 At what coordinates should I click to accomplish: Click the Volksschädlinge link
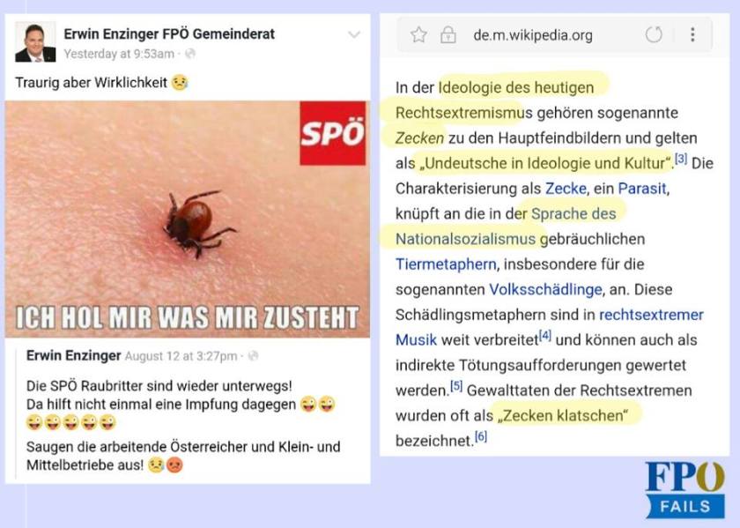point(545,289)
